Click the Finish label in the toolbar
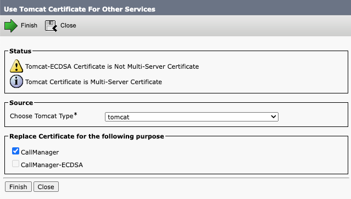 (x=29, y=25)
